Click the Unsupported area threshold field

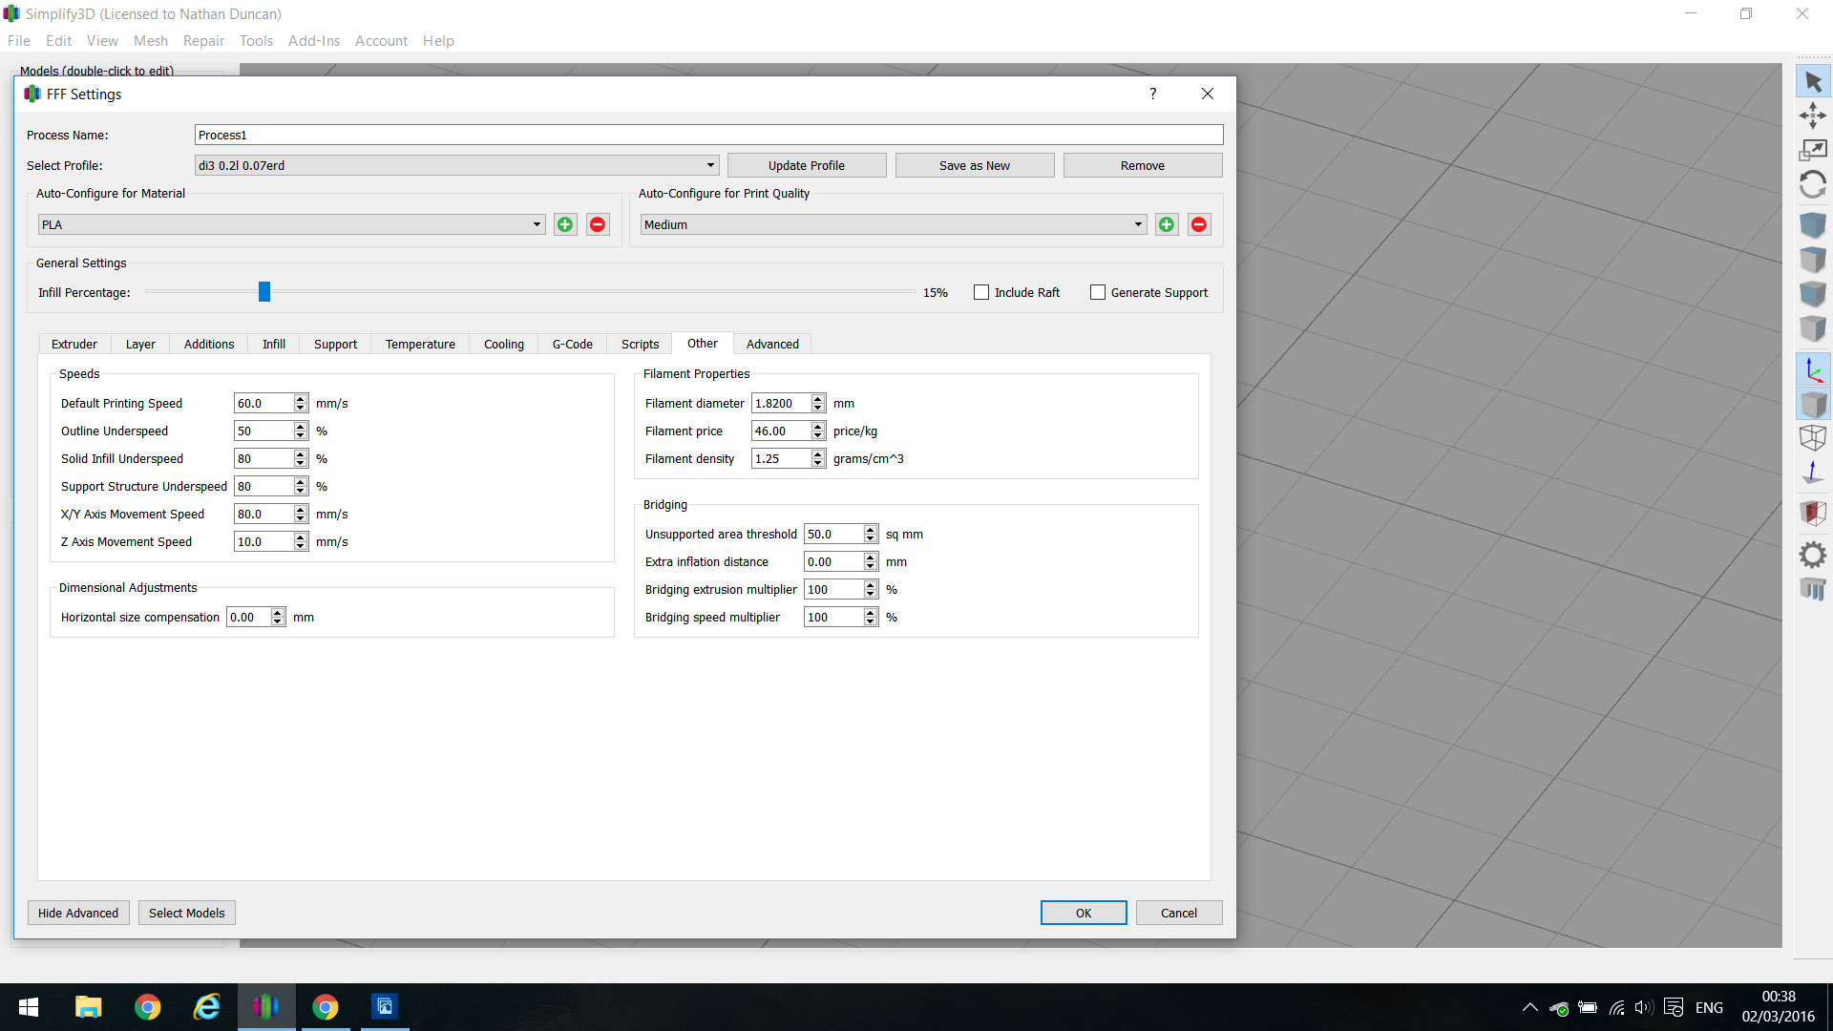pos(833,534)
